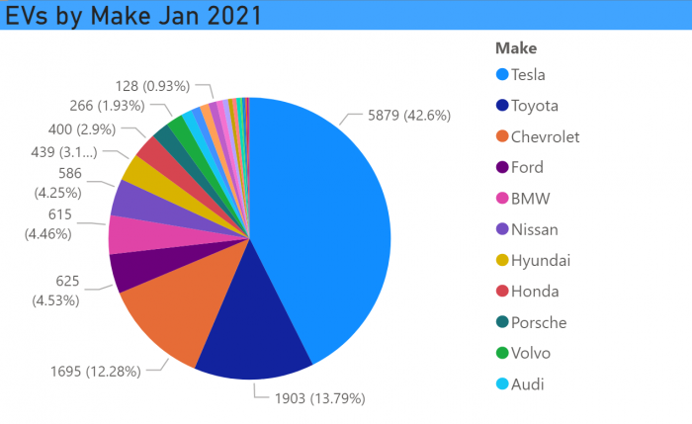Select the 615 (4.46%) data label
The image size is (692, 424).
[48, 224]
